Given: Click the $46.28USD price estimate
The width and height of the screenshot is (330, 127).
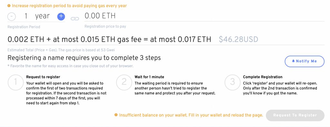Looking at the screenshot, I should coord(238,39).
